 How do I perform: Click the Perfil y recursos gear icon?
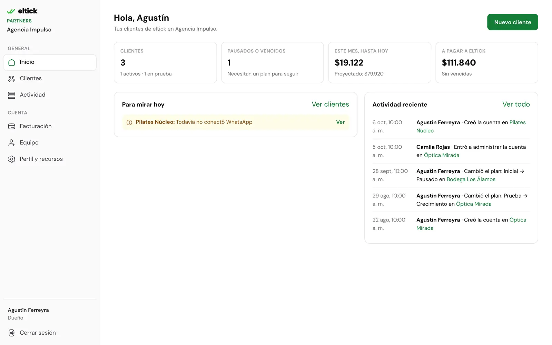(x=12, y=159)
